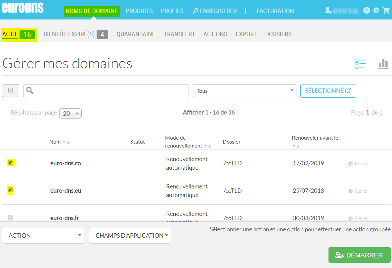The height and width of the screenshot is (268, 392).
Task: Sort by Mode de renouvellement arrows
Action: coord(208,146)
